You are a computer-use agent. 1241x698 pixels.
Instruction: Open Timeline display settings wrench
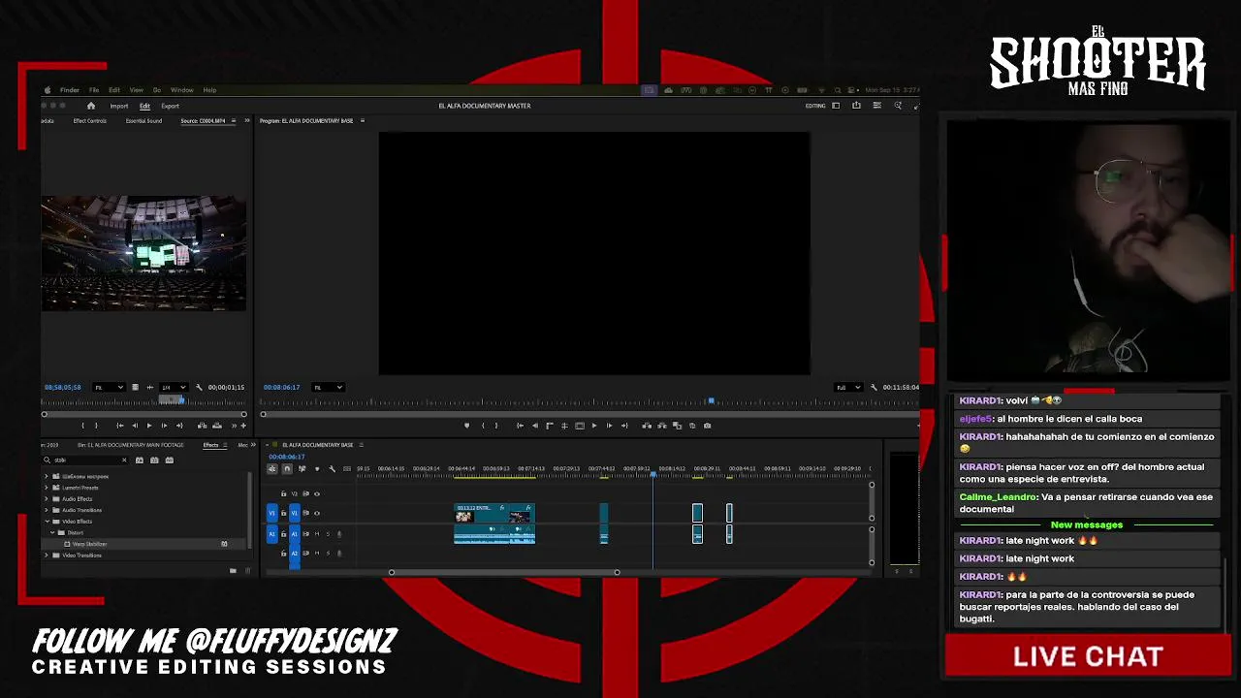pyautogui.click(x=332, y=469)
